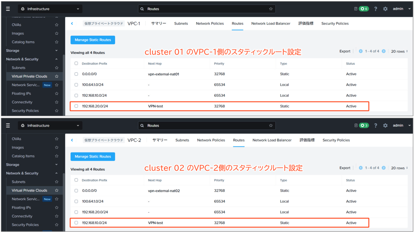Go back using arrow beside VPC-2

[72, 140]
